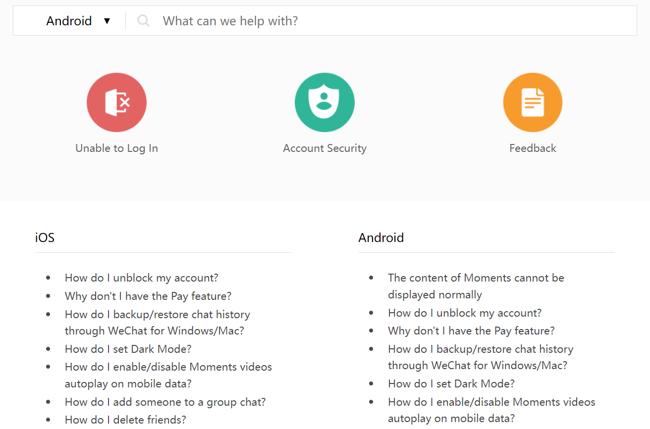Open iOS 'How do I unblock my account?'
Screen dimensions: 650x429
click(x=141, y=278)
